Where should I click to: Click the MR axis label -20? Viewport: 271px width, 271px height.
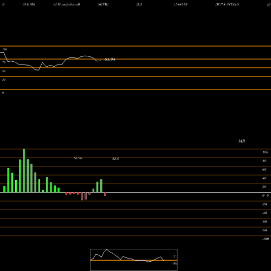pos(264,204)
